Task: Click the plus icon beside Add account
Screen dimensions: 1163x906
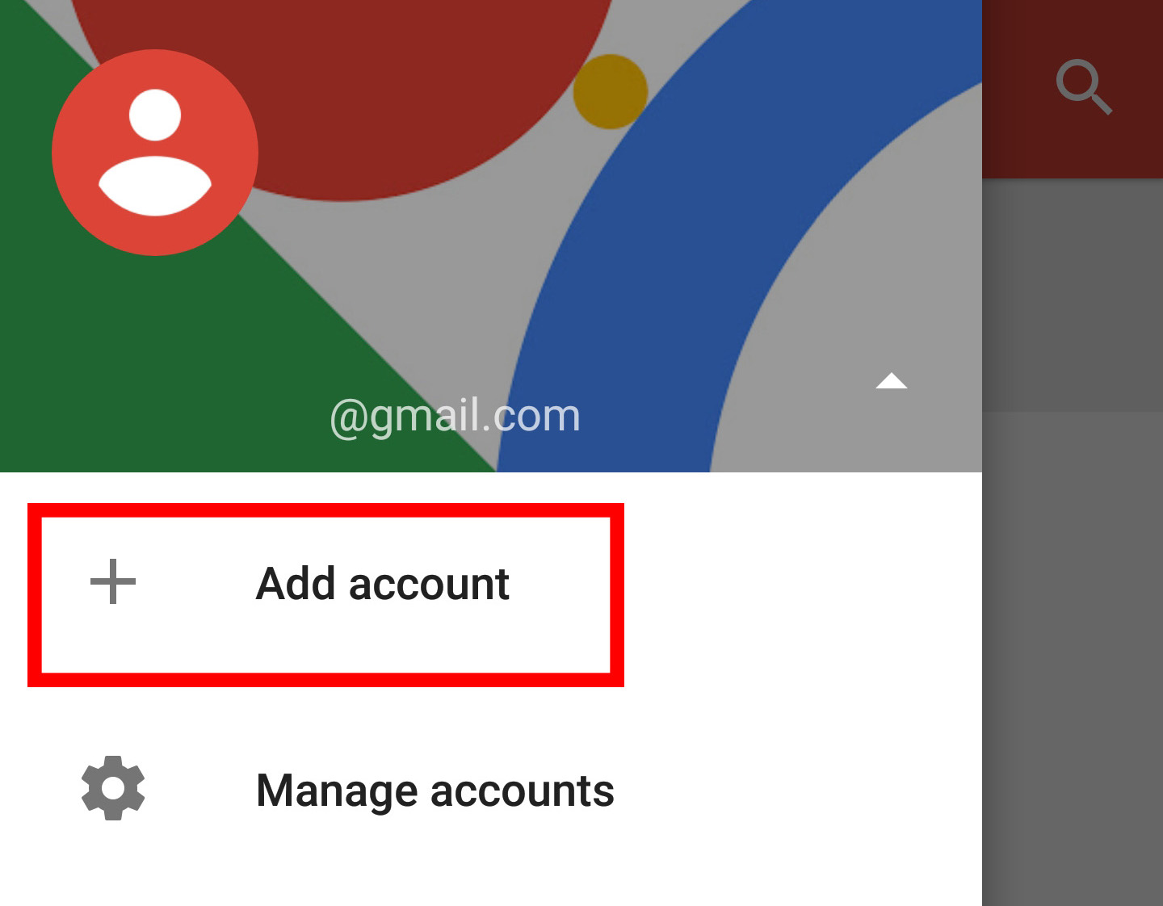Action: tap(113, 581)
